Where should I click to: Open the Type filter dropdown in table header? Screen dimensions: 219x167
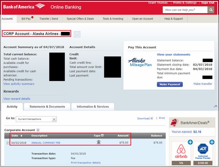102,135
